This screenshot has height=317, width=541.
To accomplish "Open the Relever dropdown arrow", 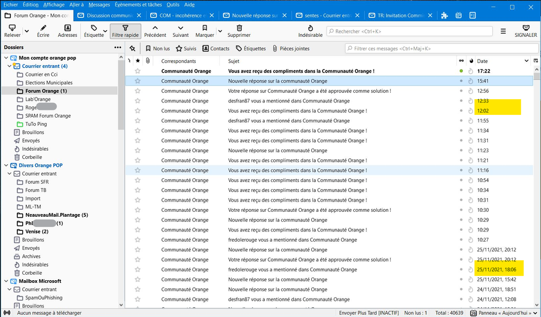I will click(27, 31).
